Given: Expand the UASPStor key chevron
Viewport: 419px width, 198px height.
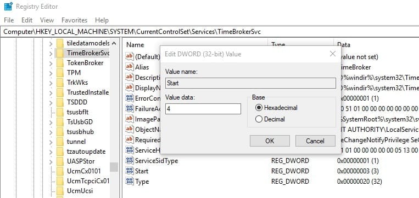Looking at the screenshot, I should point(51,161).
